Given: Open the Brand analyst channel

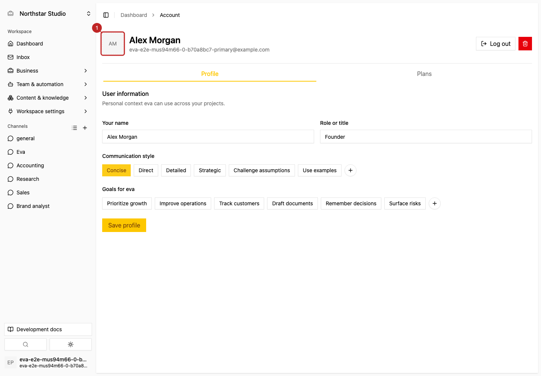Looking at the screenshot, I should point(48,206).
